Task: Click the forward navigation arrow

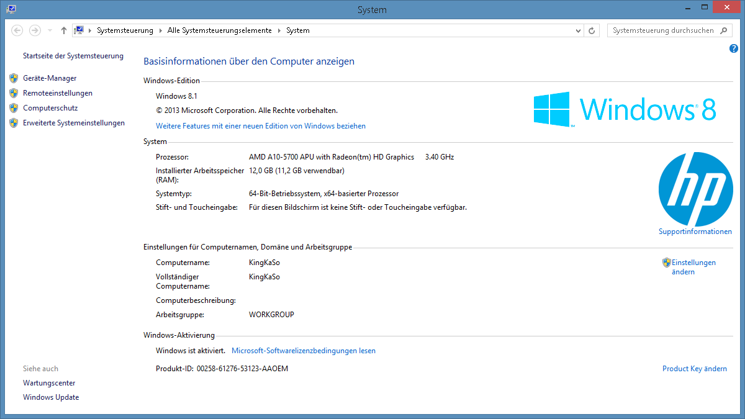Action: [x=35, y=30]
